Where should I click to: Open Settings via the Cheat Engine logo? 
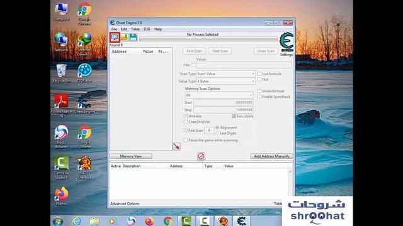[x=287, y=44]
